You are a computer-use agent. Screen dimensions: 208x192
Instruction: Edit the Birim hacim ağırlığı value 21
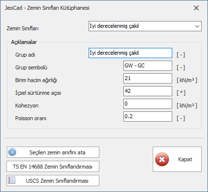pos(148,78)
